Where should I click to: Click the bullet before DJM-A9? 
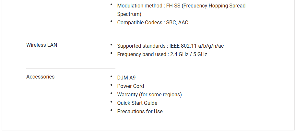111,77
